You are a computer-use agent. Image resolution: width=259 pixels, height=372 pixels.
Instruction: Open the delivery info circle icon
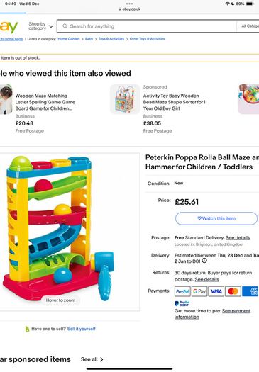204,261
